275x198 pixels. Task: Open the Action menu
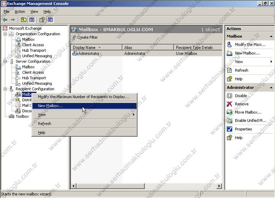point(20,12)
